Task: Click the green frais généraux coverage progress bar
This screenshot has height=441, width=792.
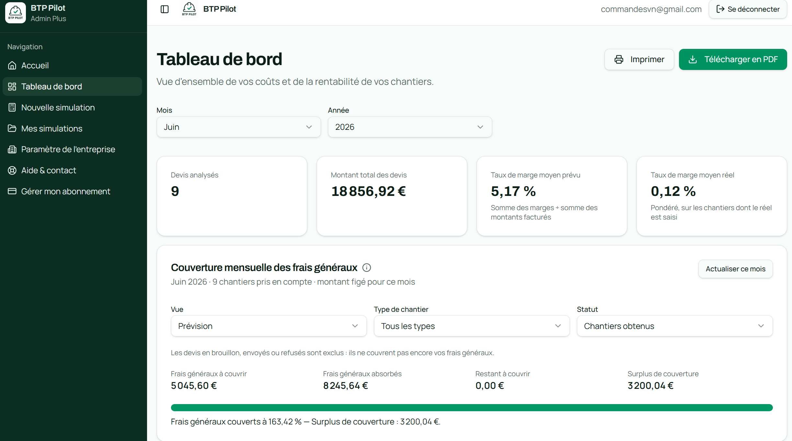Action: tap(472, 408)
